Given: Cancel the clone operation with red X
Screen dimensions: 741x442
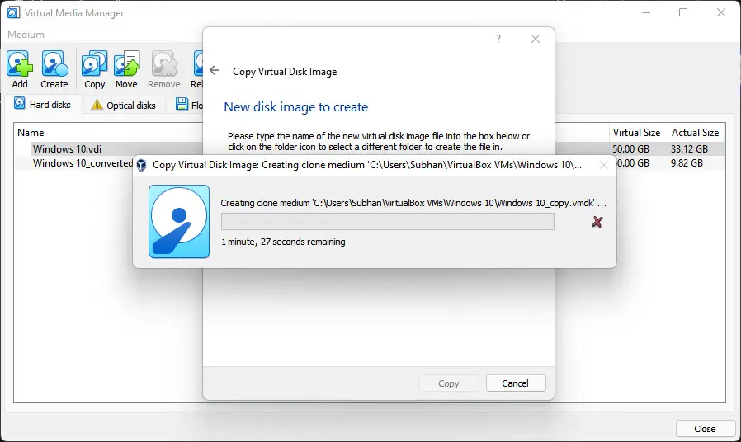Looking at the screenshot, I should tap(597, 222).
